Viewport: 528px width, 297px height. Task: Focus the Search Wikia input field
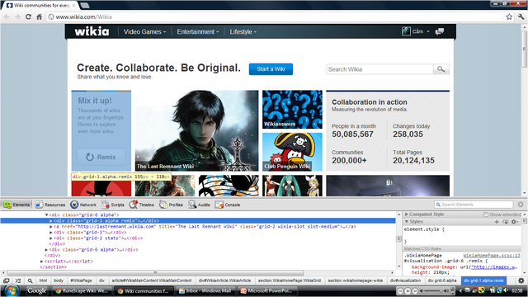pos(379,69)
